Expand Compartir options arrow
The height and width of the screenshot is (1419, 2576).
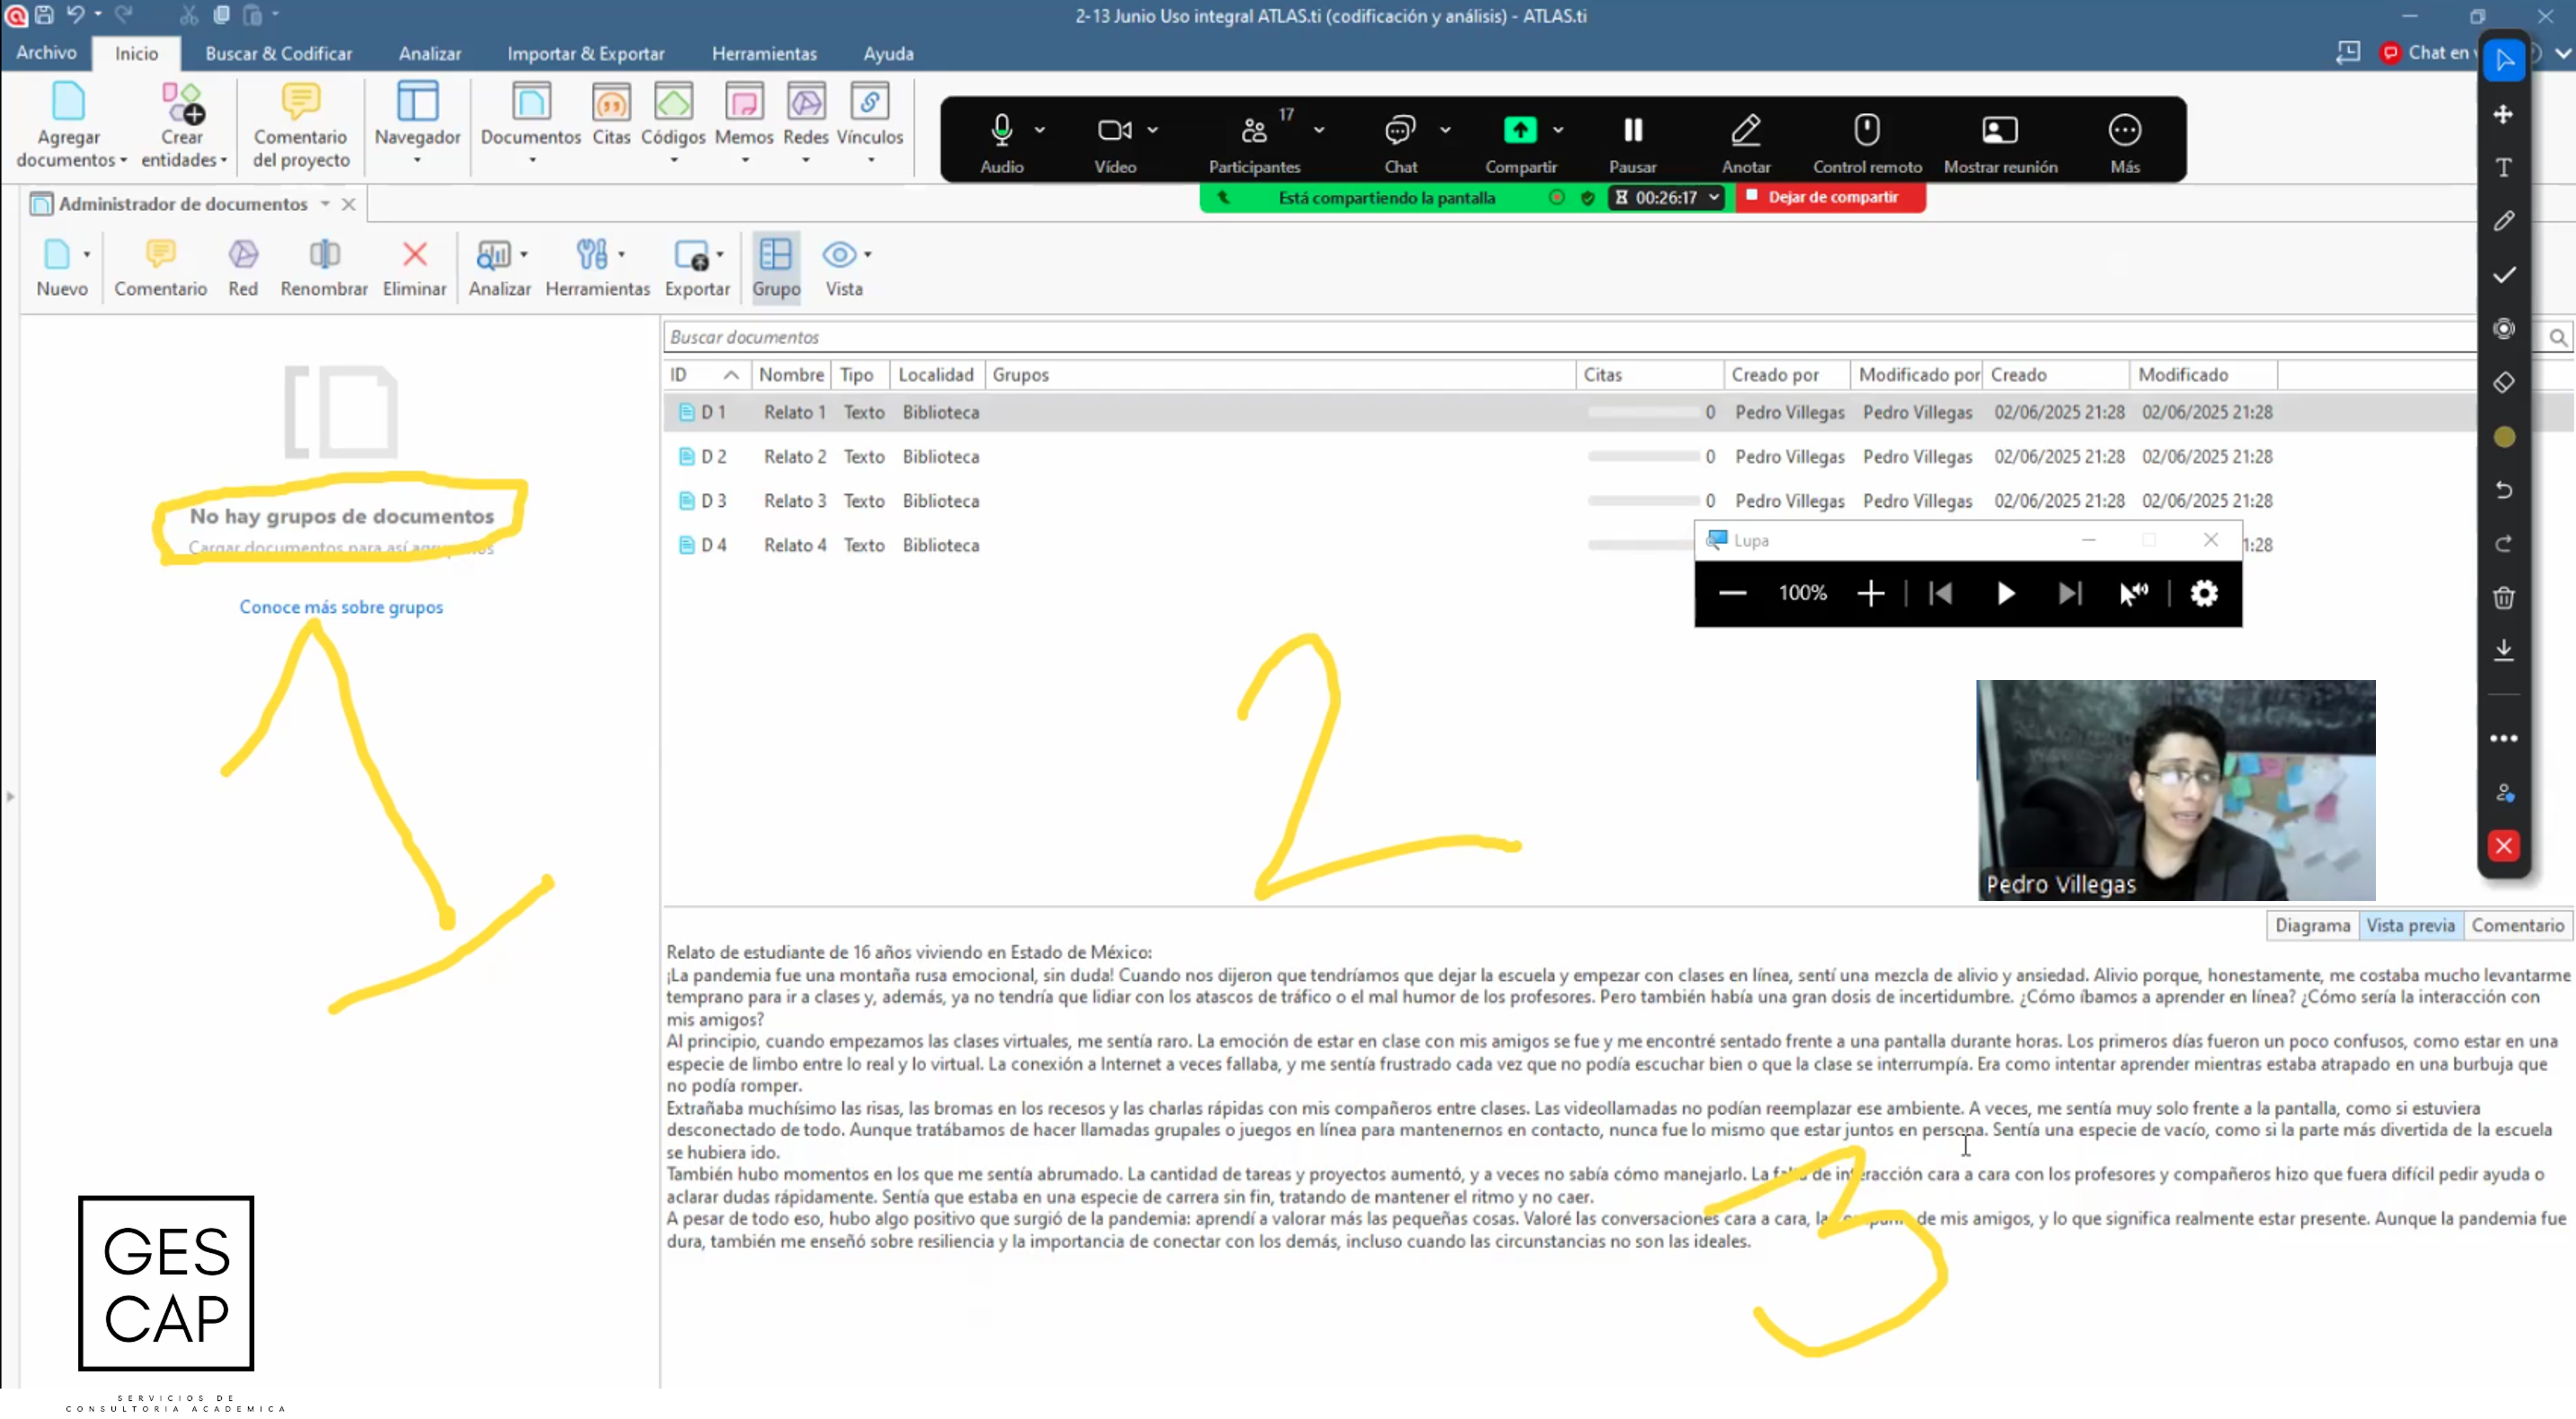click(1558, 130)
